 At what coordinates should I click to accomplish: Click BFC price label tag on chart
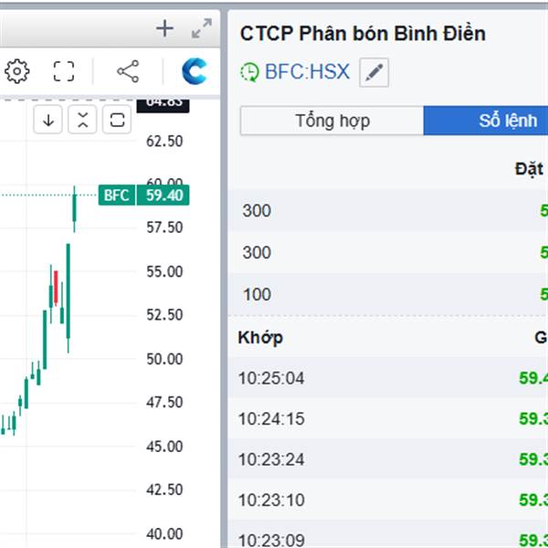coord(116,195)
